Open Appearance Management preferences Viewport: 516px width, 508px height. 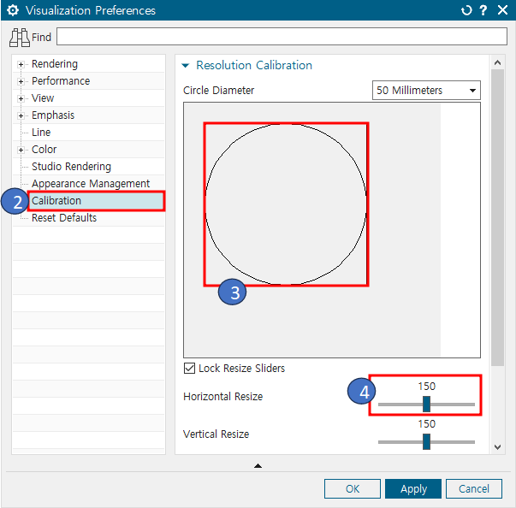click(90, 184)
